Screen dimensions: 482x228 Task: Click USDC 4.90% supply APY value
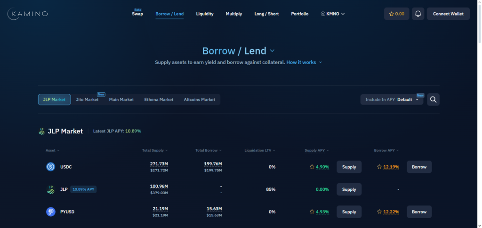tap(322, 167)
